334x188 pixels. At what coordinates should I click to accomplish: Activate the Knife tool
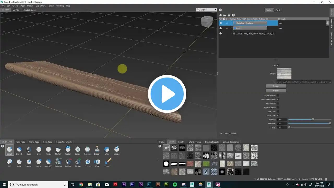pyautogui.click(x=19, y=163)
